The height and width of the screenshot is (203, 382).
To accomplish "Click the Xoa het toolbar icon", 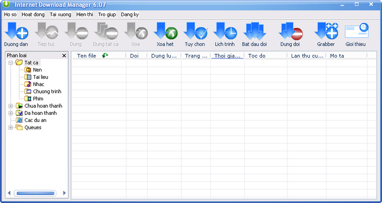I will click(x=165, y=32).
